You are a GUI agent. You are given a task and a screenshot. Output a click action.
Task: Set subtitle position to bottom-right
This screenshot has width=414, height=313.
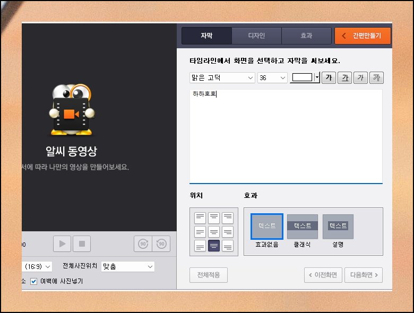click(228, 246)
